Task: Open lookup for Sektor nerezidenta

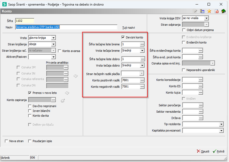Action: (201, 112)
